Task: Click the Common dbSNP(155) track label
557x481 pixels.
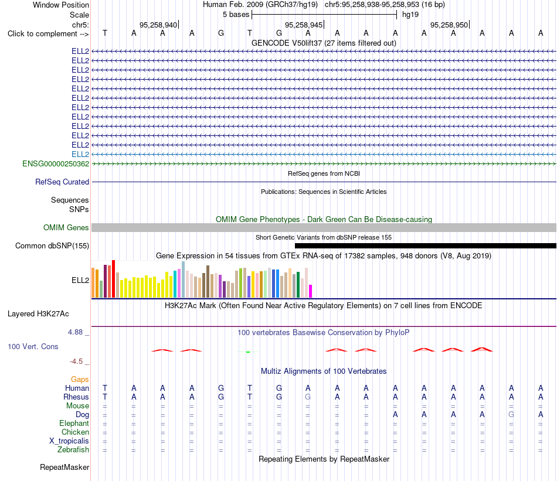Action: (x=52, y=245)
